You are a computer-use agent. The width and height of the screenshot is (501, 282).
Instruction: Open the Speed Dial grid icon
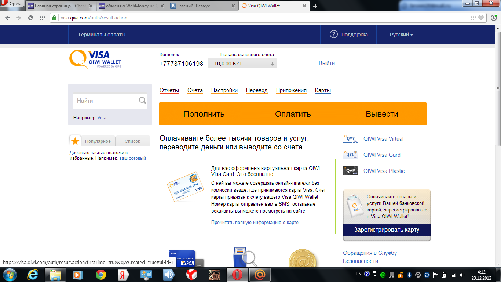tap(42, 18)
